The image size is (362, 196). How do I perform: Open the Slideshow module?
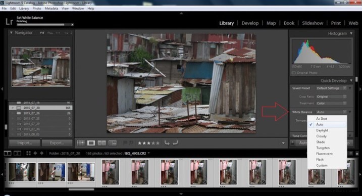313,23
